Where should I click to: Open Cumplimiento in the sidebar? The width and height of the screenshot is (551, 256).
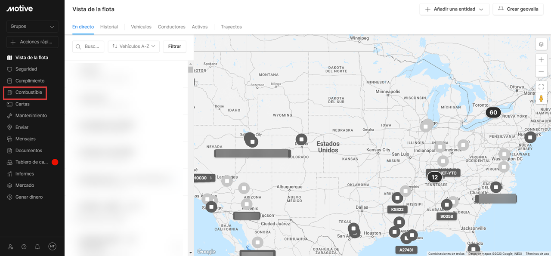tap(30, 81)
